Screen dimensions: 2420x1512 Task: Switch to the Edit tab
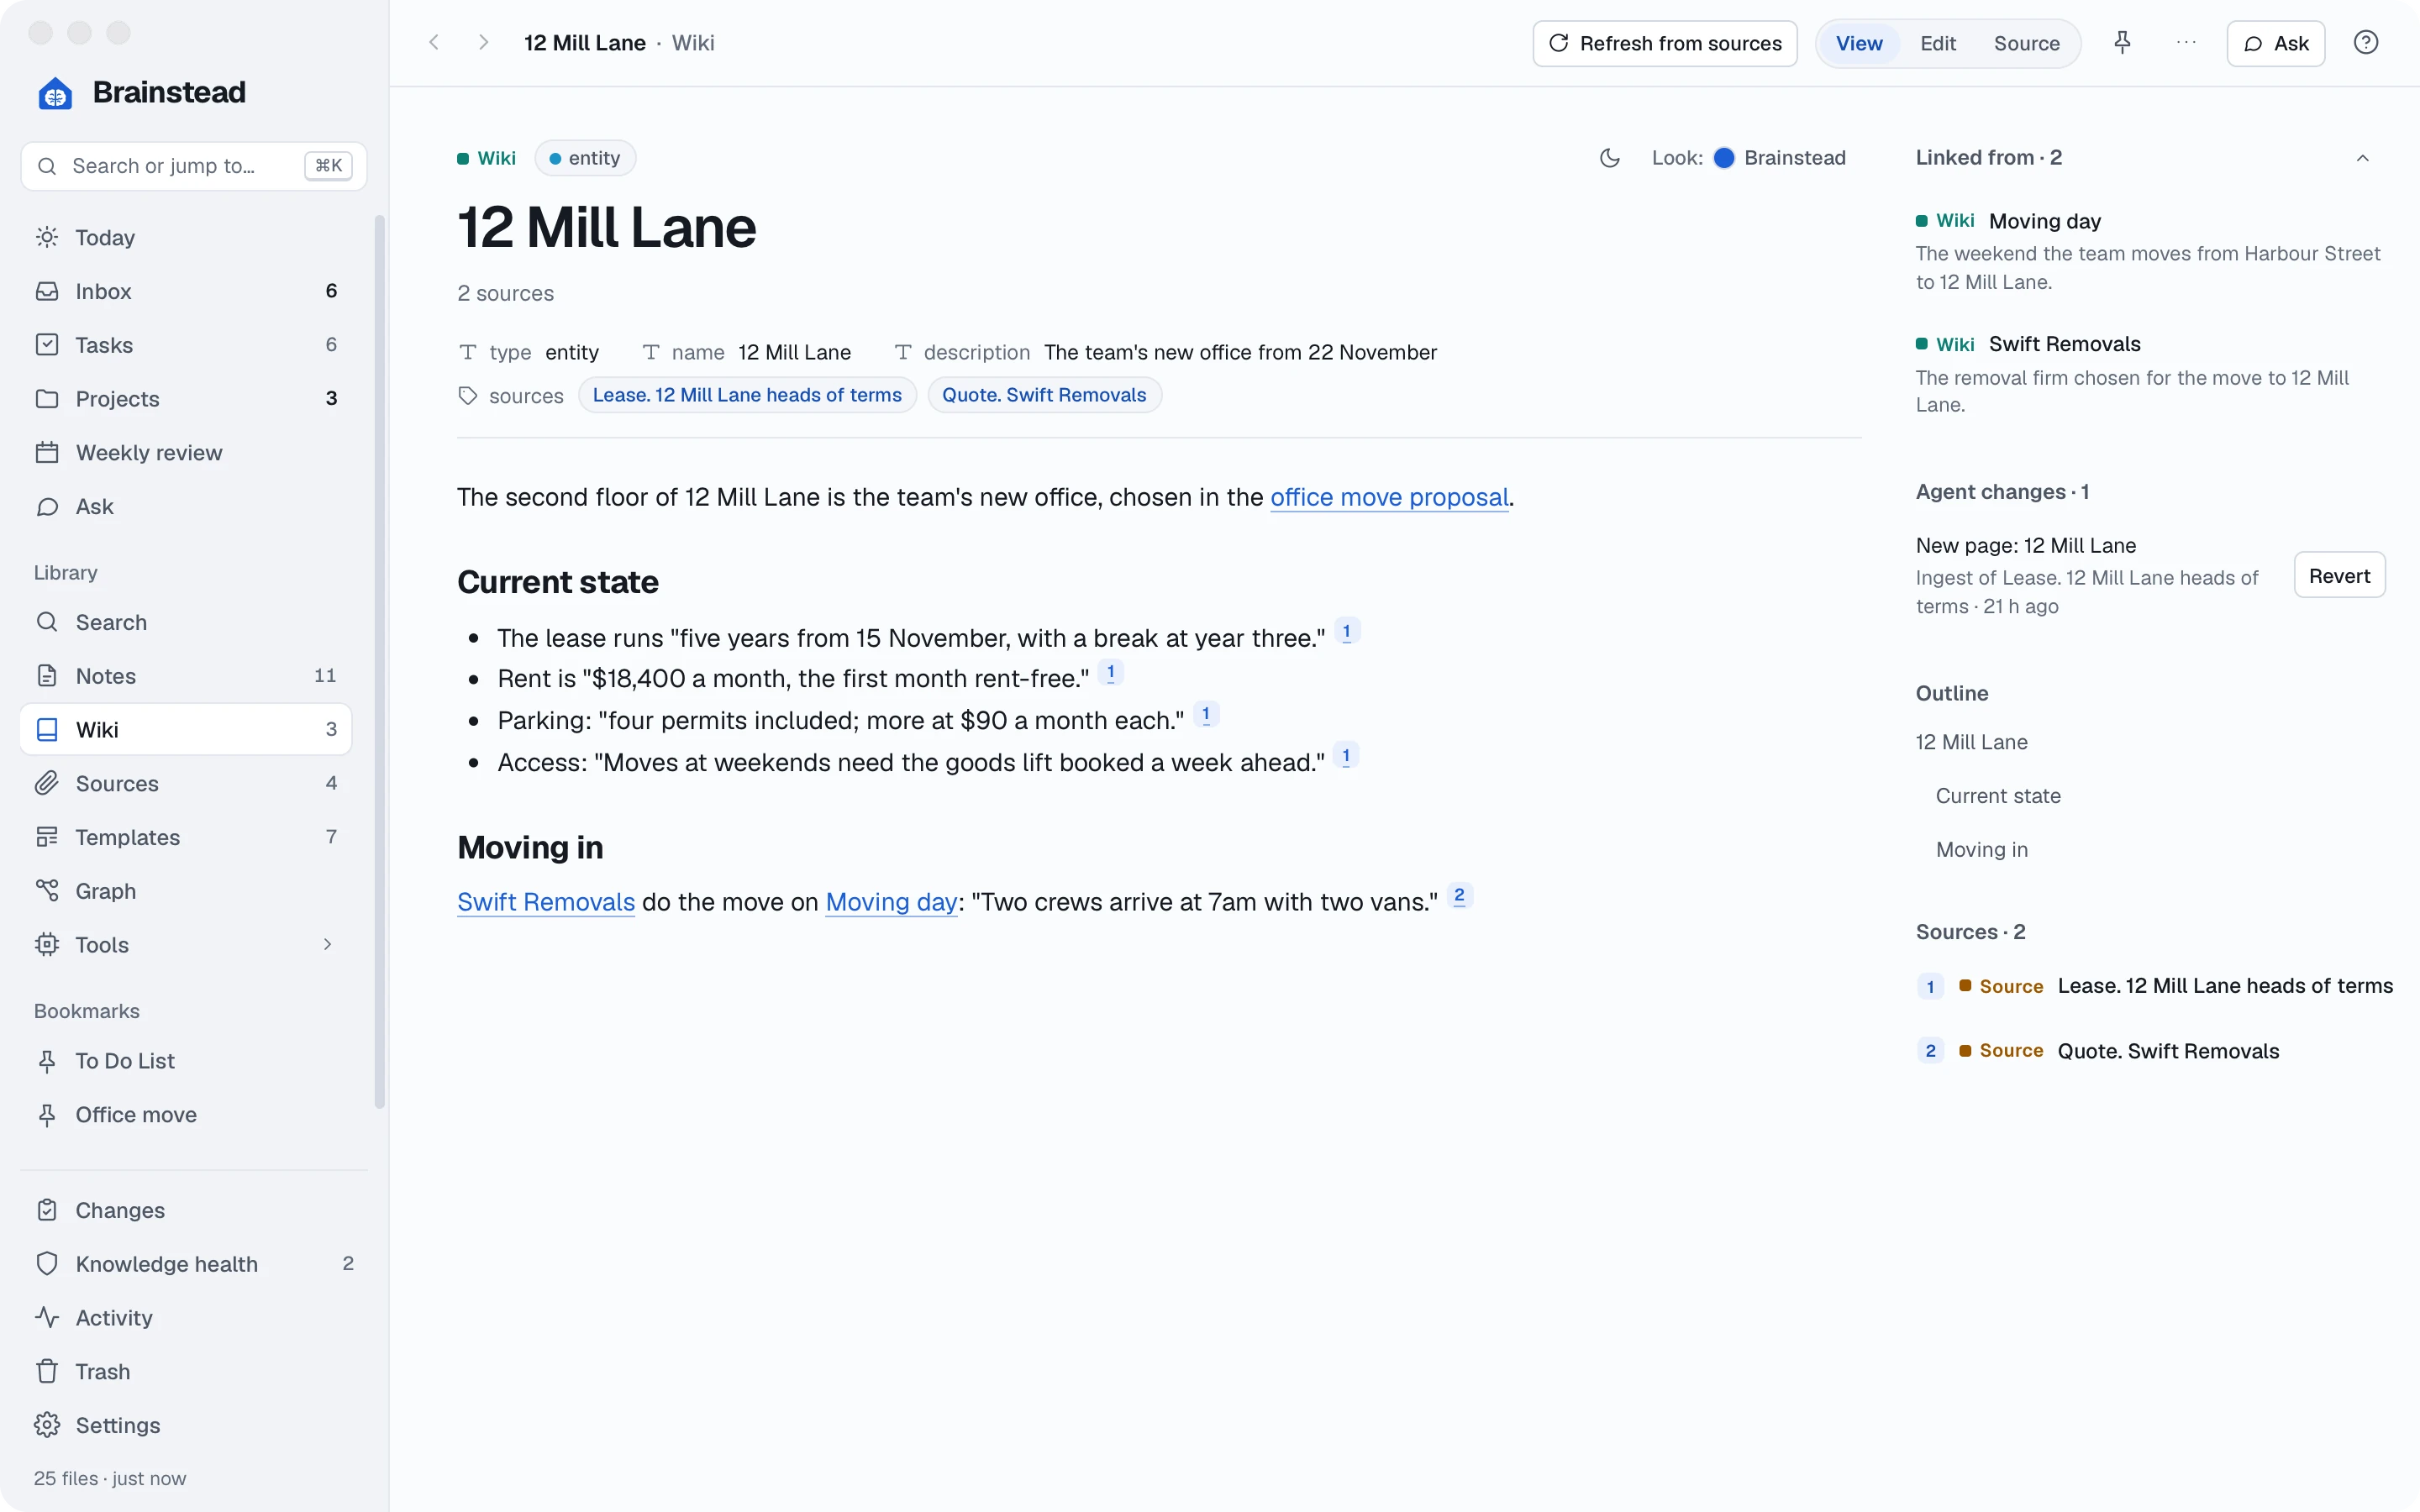click(x=1937, y=43)
